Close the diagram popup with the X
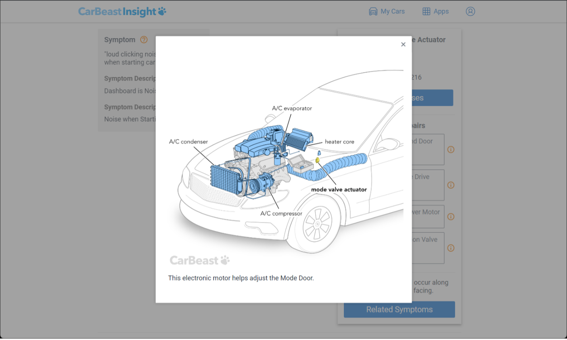 pos(403,44)
